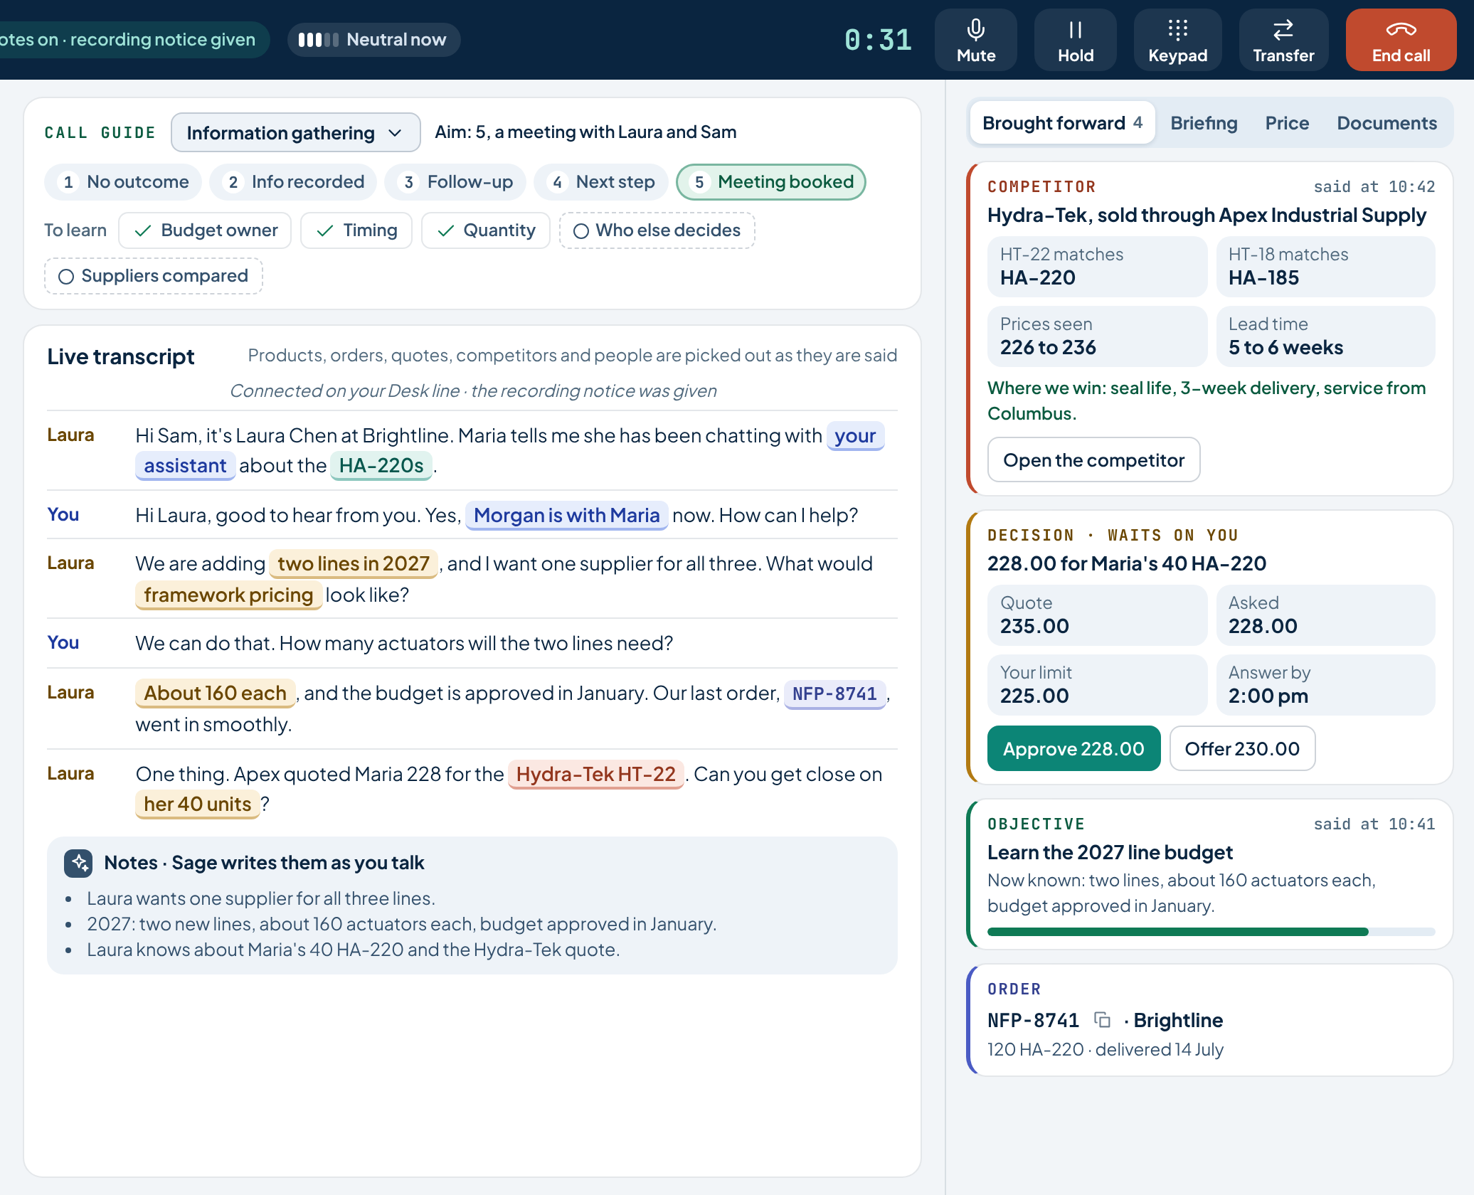
Task: Click the Prices seen 226 to 236 tile
Action: (1097, 336)
